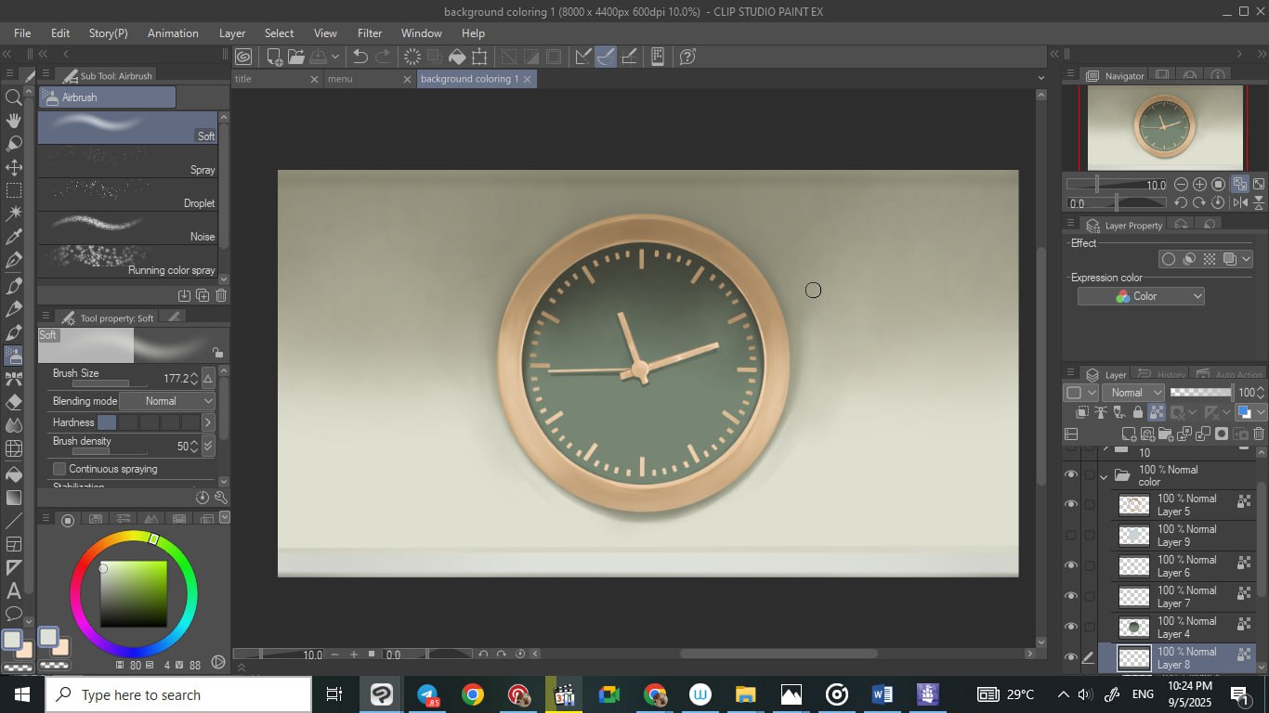The height and width of the screenshot is (713, 1269).
Task: Hide Layer 5 using its eye icon
Action: tap(1071, 504)
